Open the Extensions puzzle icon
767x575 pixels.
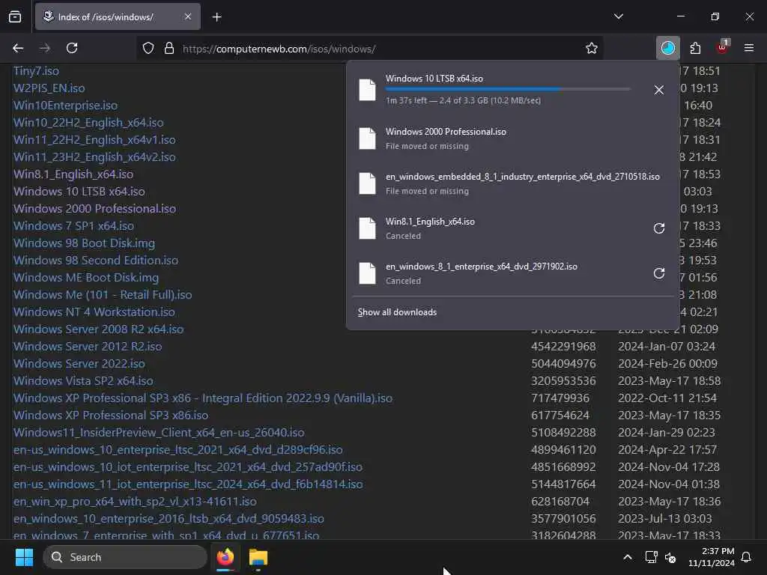click(695, 48)
